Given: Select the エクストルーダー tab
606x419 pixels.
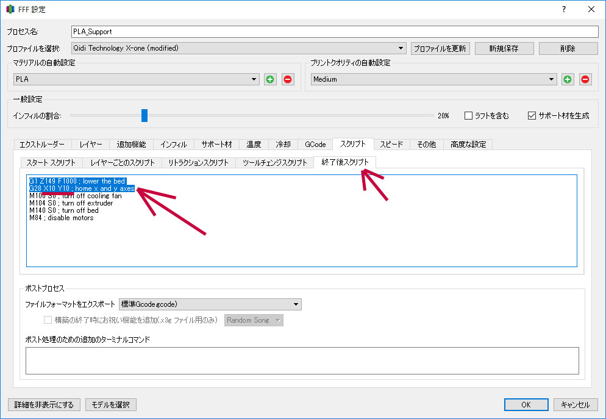Looking at the screenshot, I should [42, 145].
